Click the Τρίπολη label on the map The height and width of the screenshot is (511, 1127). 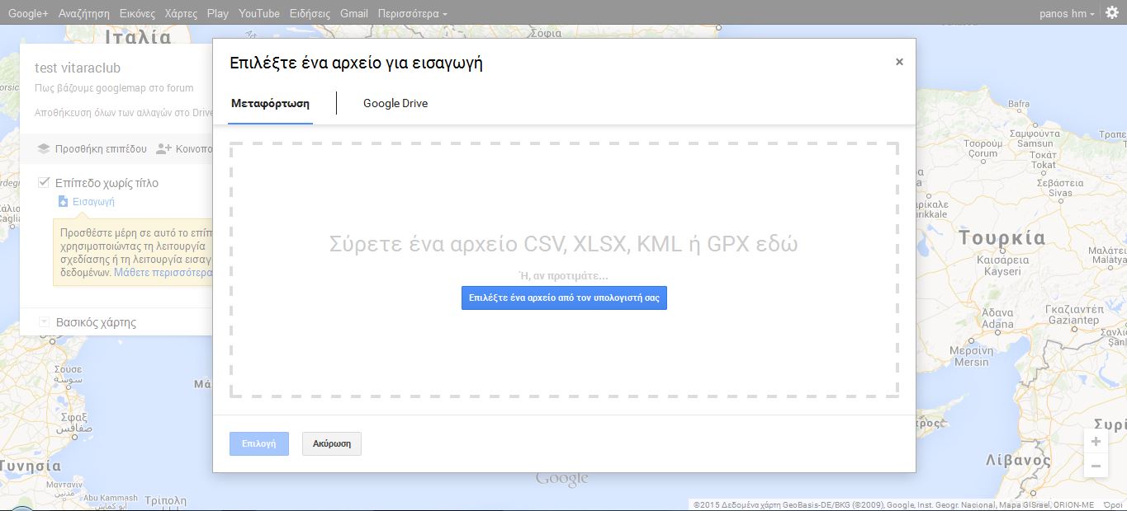click(166, 500)
